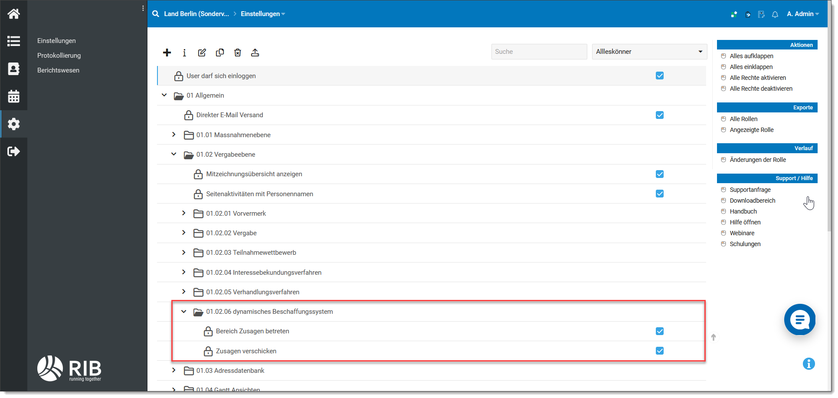The width and height of the screenshot is (838, 398).
Task: Open the 'Alleskönner' role dropdown
Action: click(649, 52)
